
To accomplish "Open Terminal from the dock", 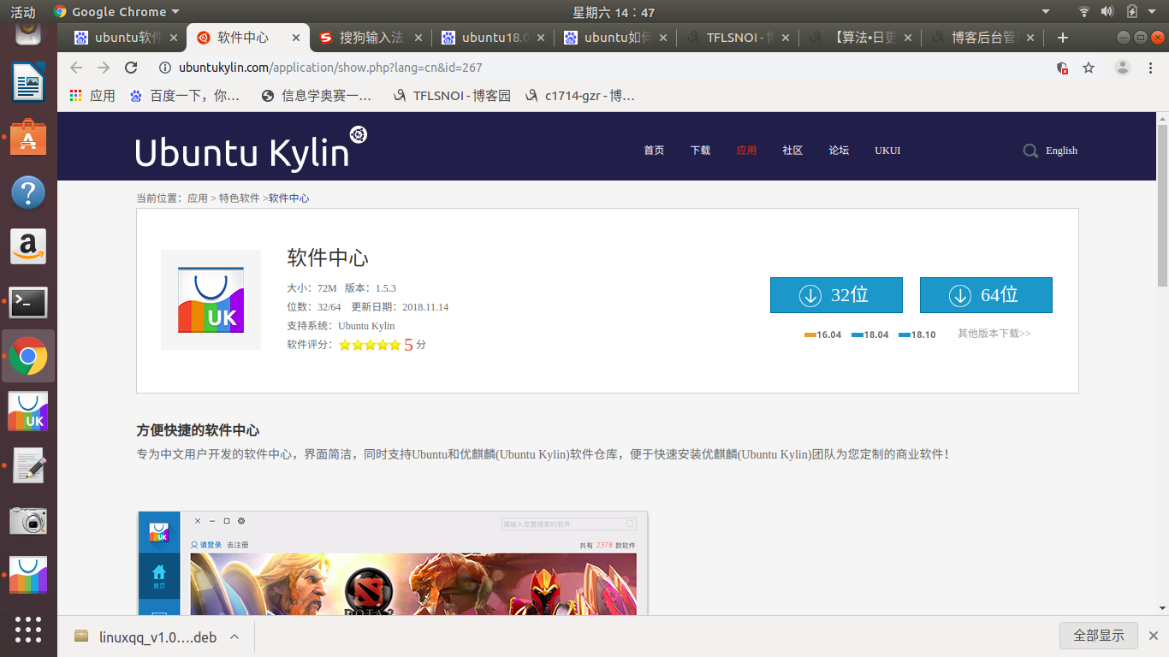I will pos(28,302).
